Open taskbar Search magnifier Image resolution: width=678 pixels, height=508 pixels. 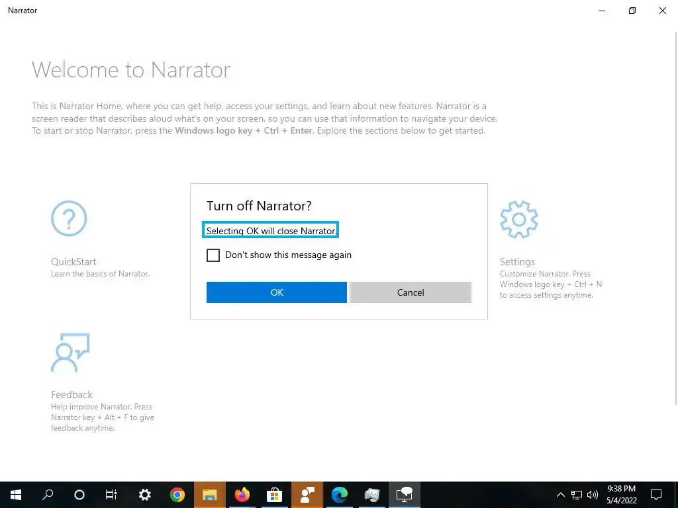[x=48, y=495]
